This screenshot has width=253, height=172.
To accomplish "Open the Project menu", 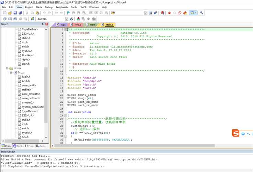I will click(x=29, y=7).
